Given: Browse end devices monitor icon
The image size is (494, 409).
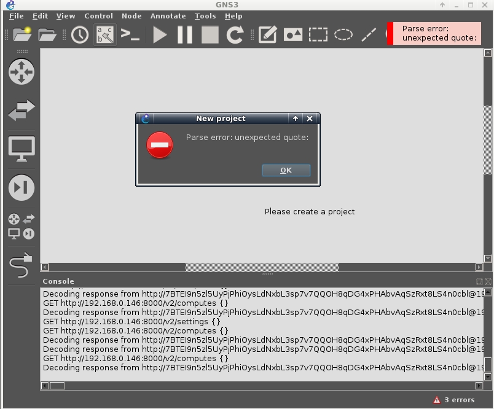Looking at the screenshot, I should [x=22, y=149].
